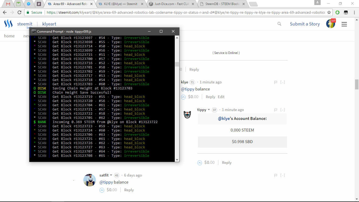Flag tippy's comment
The image size is (359, 202).
(x=276, y=110)
